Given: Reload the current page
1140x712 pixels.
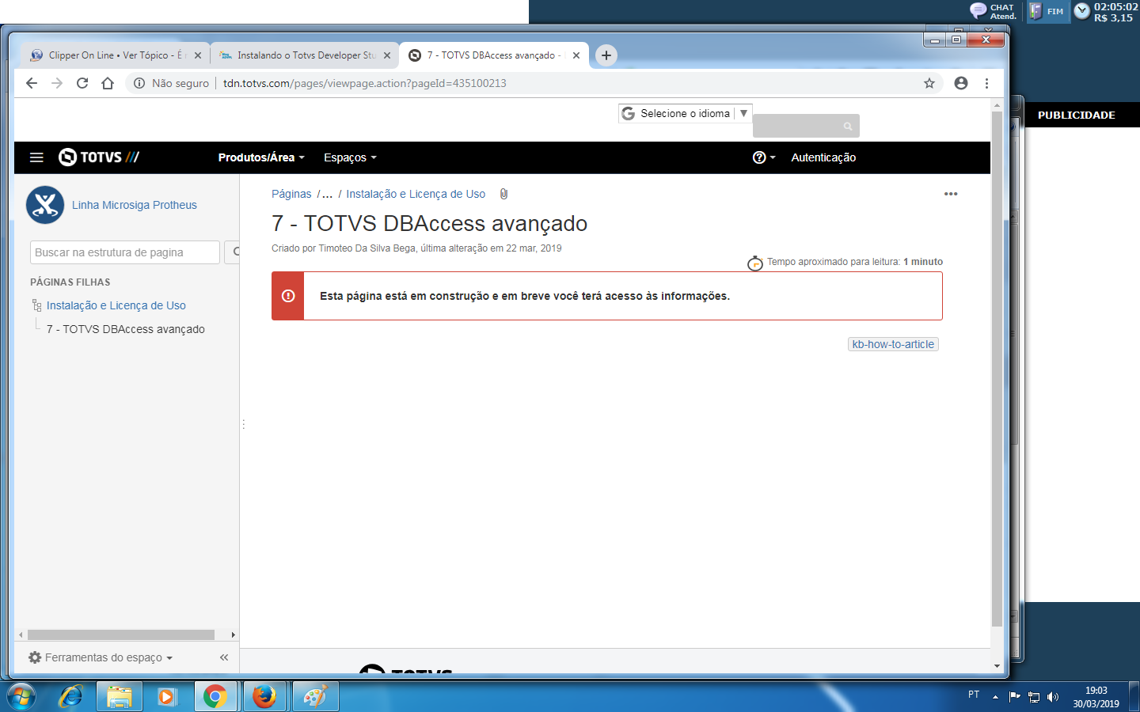Looking at the screenshot, I should [82, 83].
